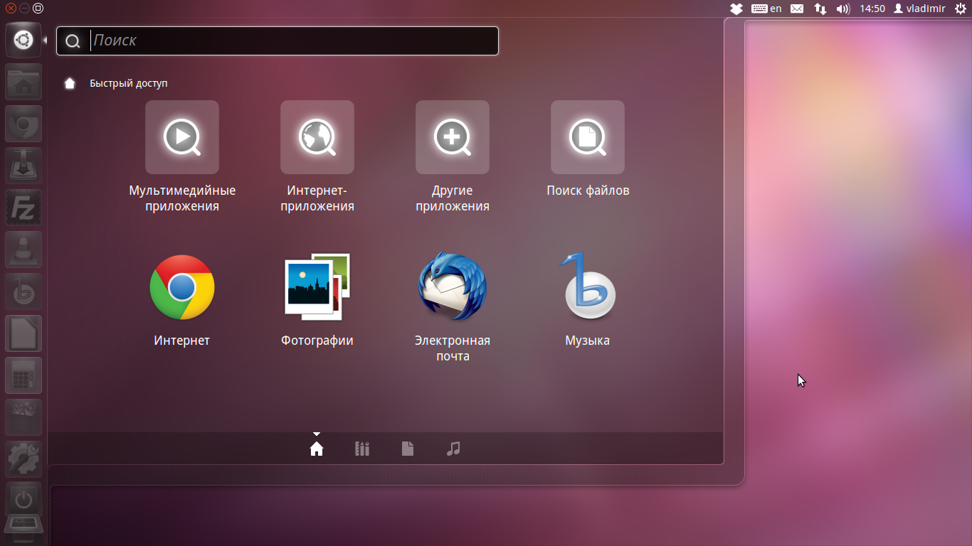Open Thunderbird via Электронная почта shortcut
The image size is (972, 546).
453,287
